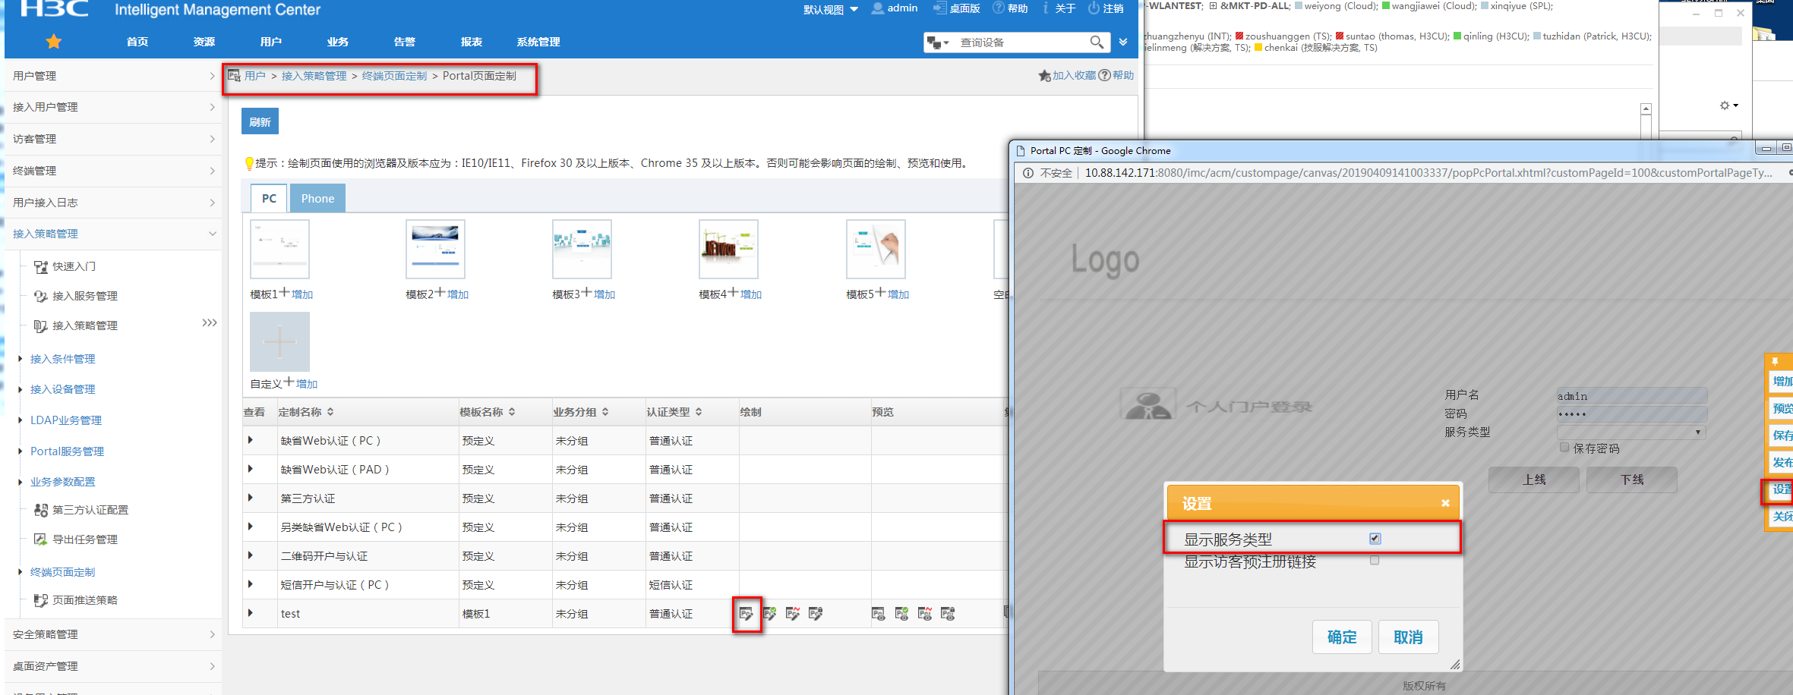Expand the 缺省Web认证 ( PC ) row
Image resolution: width=1793 pixels, height=695 pixels.
[251, 440]
